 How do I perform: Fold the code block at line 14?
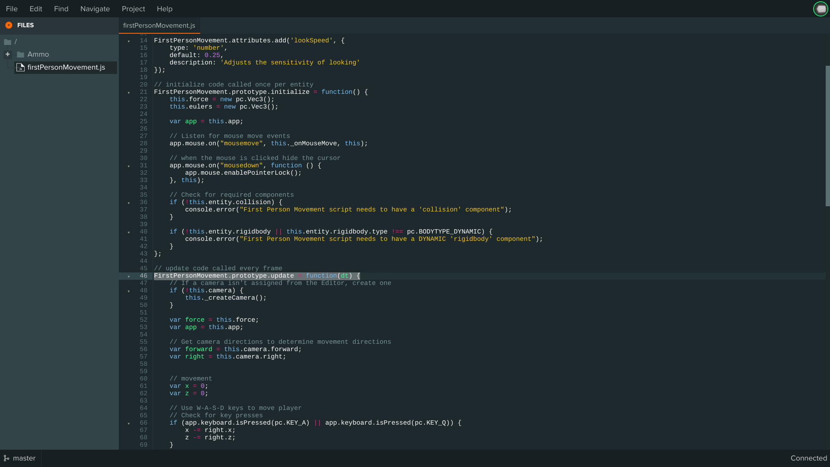tap(129, 41)
